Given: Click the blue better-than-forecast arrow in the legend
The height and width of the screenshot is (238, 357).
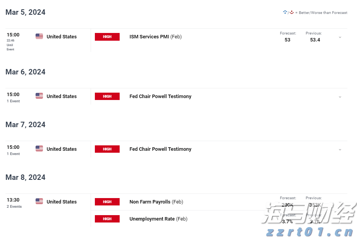Looking at the screenshot, I should click(x=285, y=12).
